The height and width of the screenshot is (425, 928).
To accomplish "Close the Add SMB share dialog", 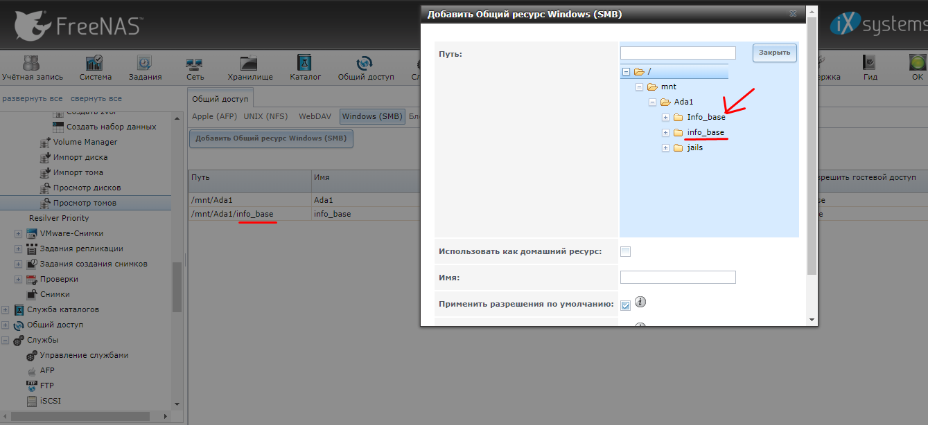I will click(793, 13).
